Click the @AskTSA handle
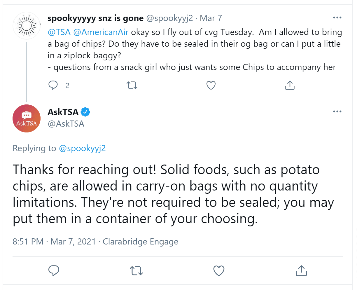Image resolution: width=357 pixels, height=290 pixels. (66, 124)
